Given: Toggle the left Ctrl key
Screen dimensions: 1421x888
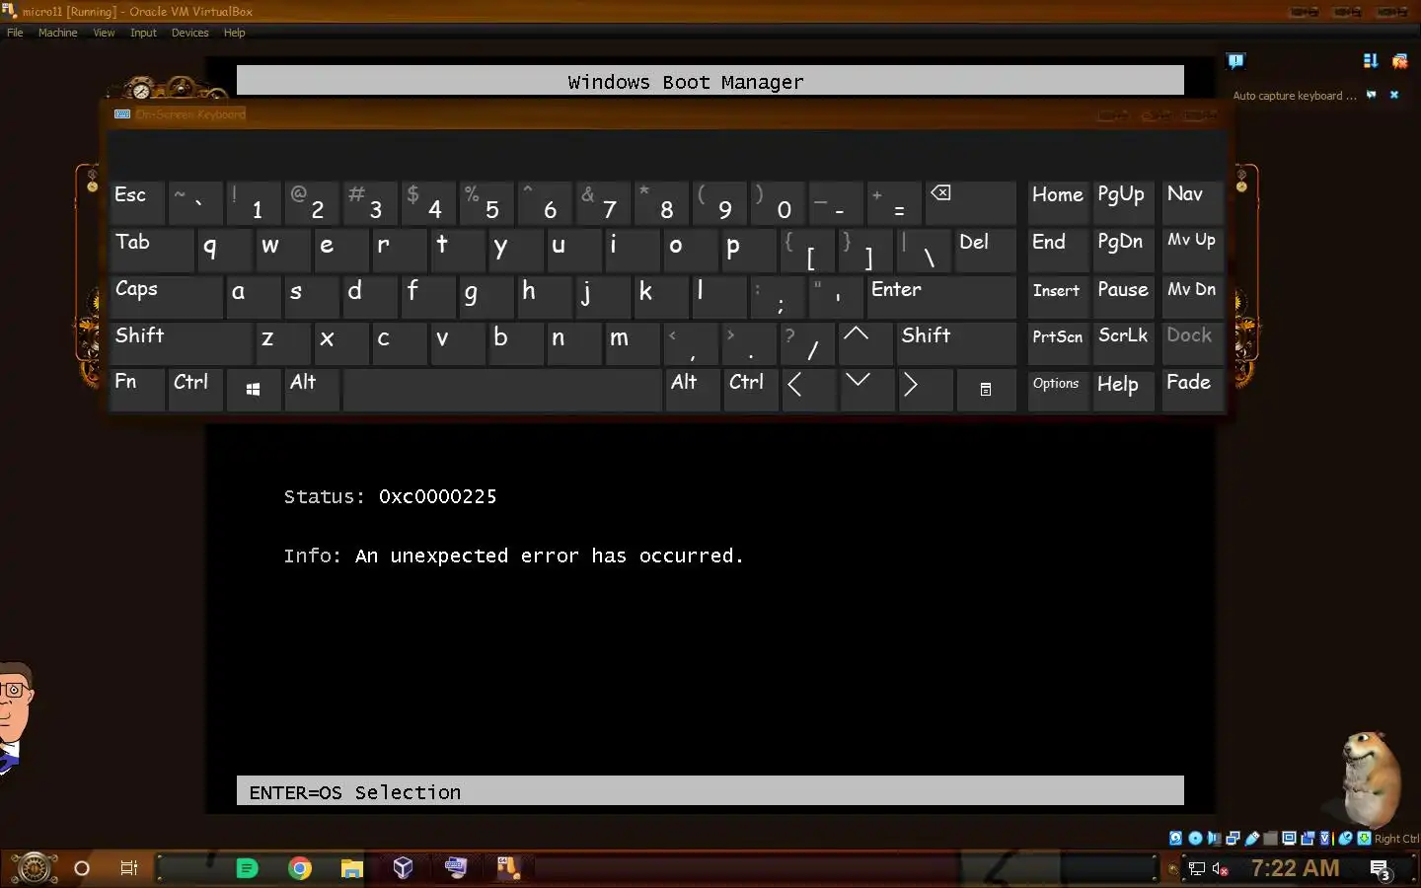Looking at the screenshot, I should click(194, 389).
